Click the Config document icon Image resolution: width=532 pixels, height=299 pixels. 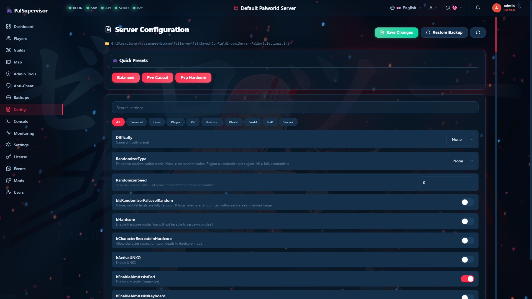pyautogui.click(x=8, y=109)
